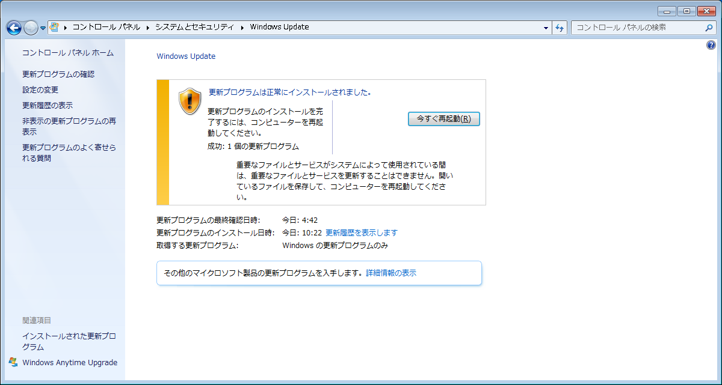Minimize the Windows Update window
This screenshot has width=722, height=385.
tap(667, 11)
